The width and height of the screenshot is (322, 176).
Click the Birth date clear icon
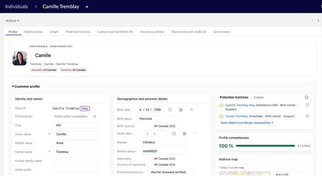click(x=191, y=110)
